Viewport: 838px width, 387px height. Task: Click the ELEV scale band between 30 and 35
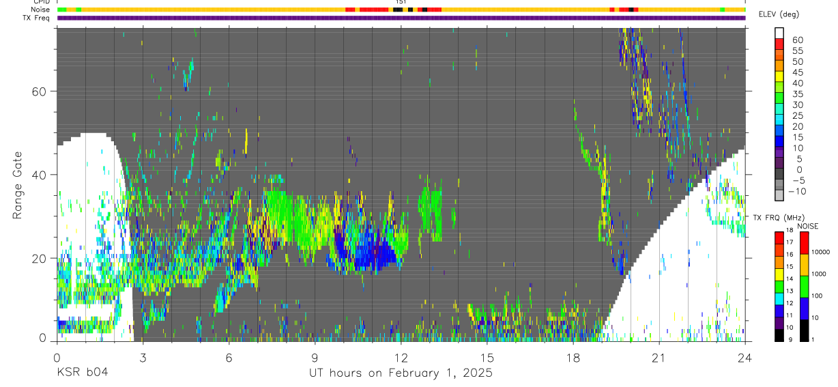(x=779, y=98)
